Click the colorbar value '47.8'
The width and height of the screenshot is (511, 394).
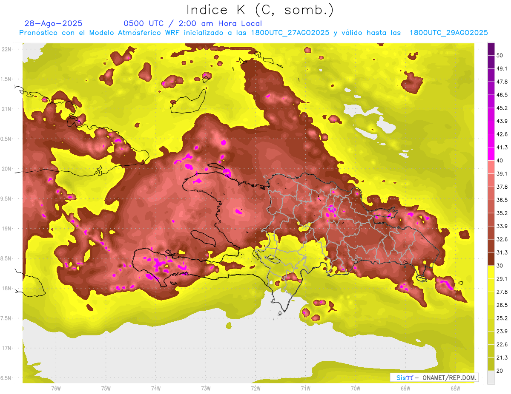pyautogui.click(x=502, y=82)
